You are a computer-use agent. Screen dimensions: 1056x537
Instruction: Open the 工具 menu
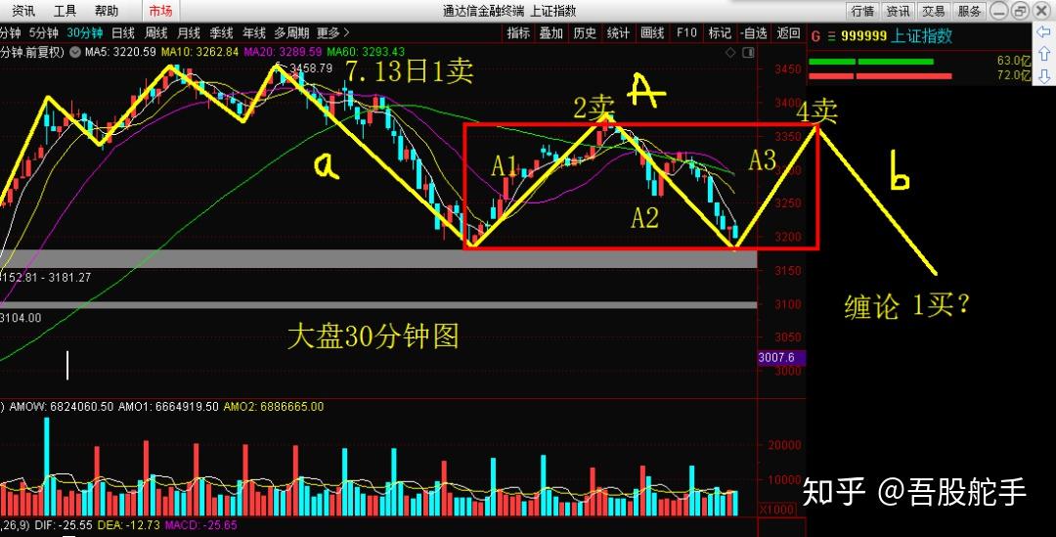coord(65,11)
